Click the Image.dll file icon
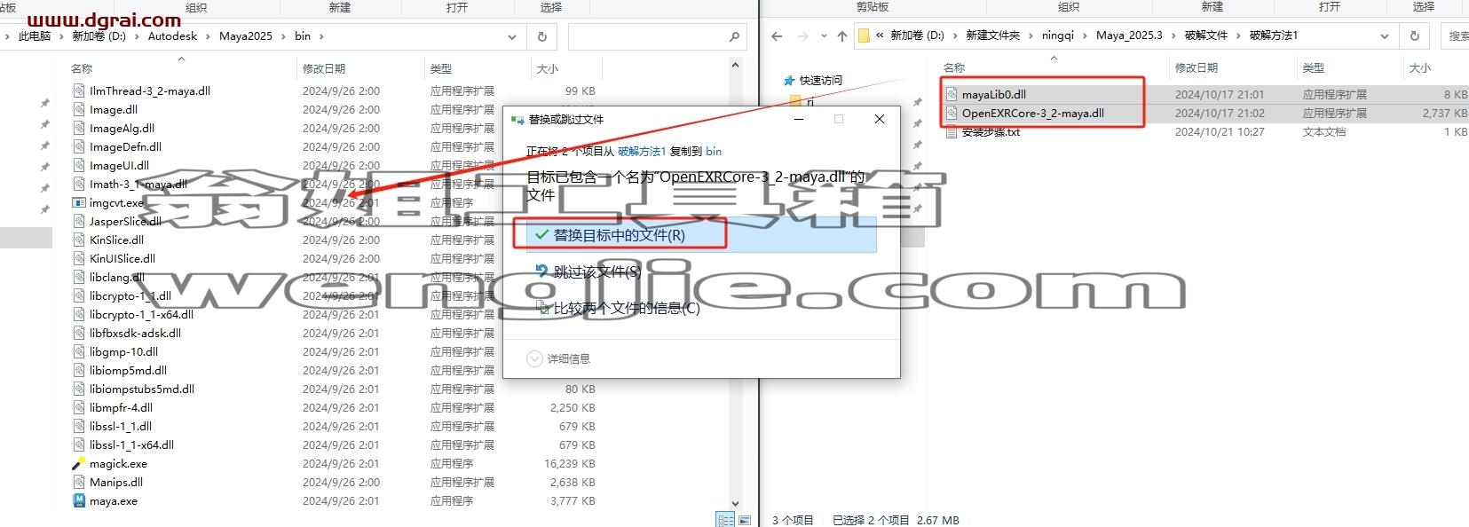Viewport: 1469px width, 527px height. coord(79,109)
